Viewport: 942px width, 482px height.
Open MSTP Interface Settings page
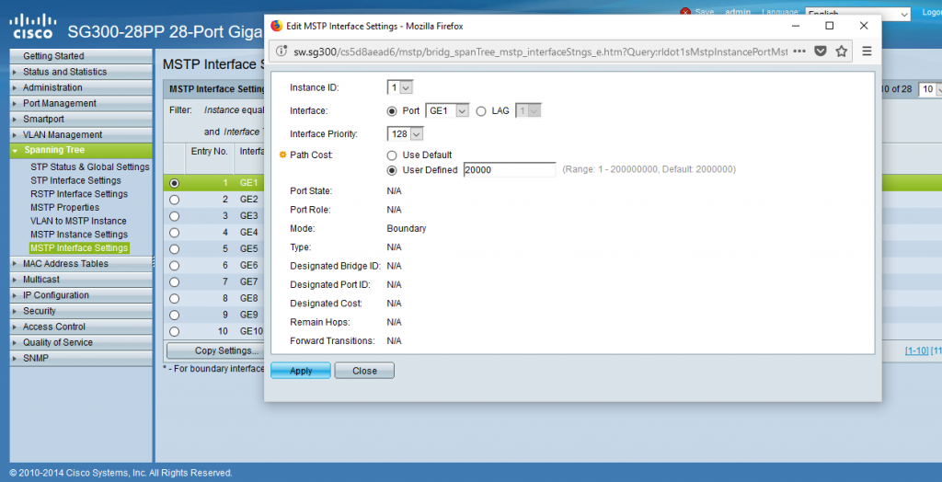(79, 248)
